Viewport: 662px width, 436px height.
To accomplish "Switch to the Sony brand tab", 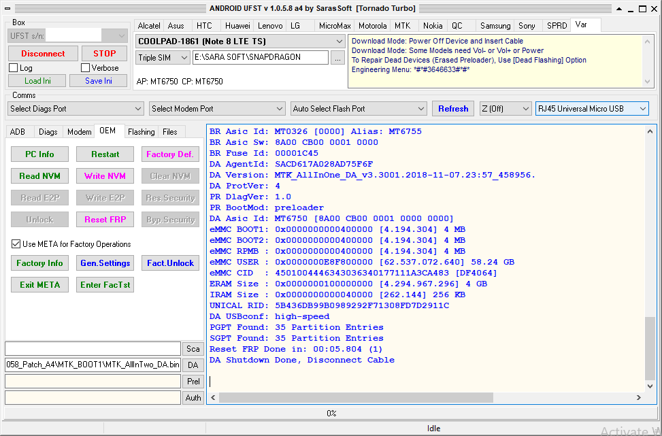I will [527, 26].
